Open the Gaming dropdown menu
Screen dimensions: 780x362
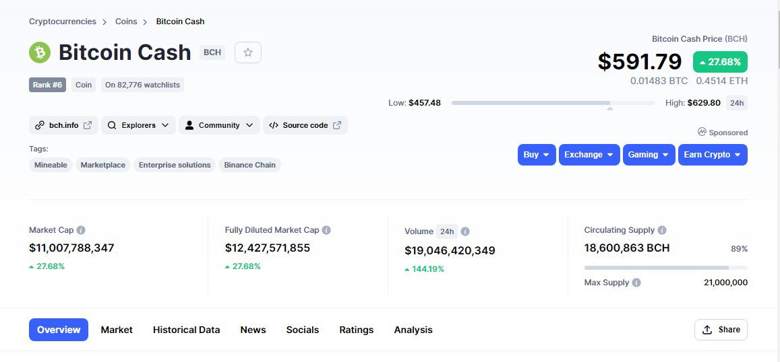pos(649,155)
